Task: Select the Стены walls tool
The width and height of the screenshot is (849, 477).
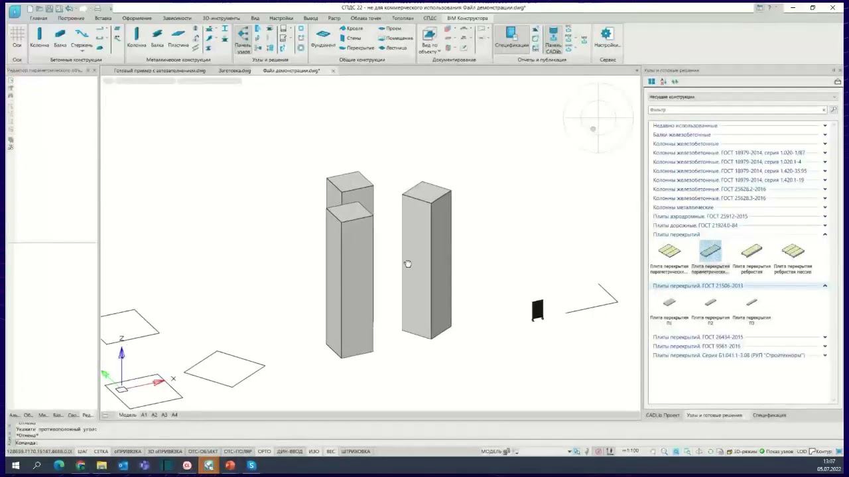Action: 352,38
